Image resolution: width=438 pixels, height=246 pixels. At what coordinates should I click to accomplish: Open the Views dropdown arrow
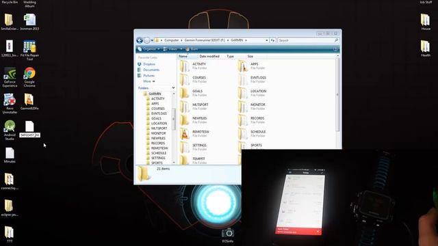tap(181, 49)
